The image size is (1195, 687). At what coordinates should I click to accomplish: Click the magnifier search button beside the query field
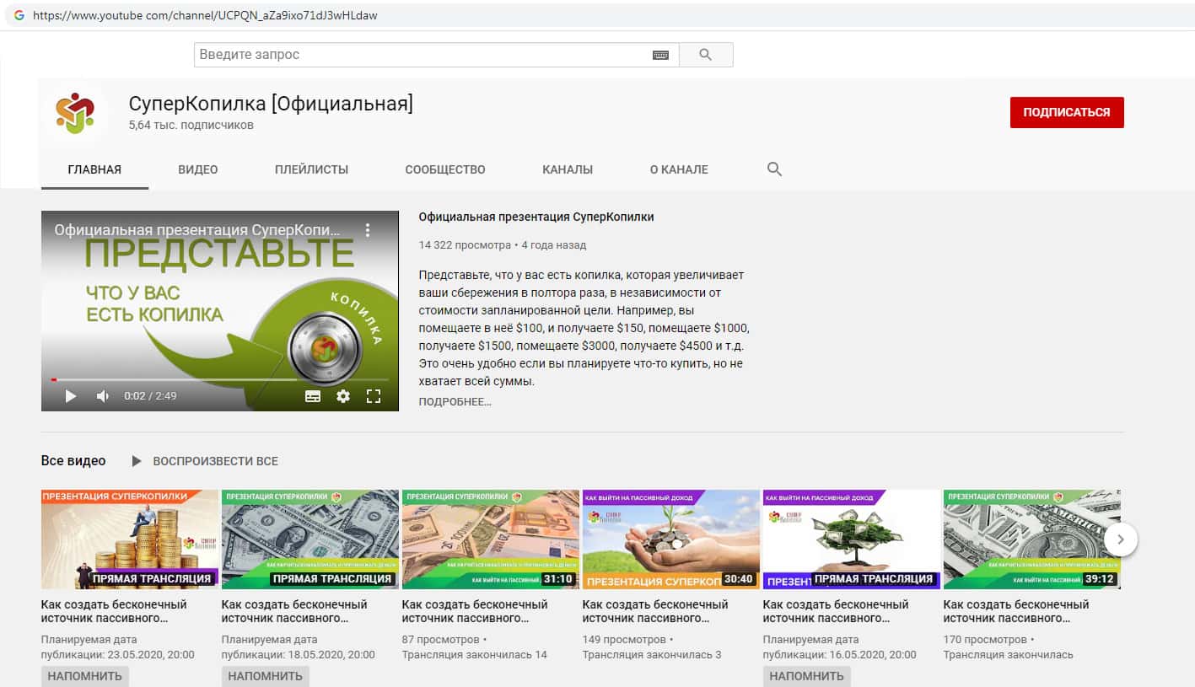pyautogui.click(x=706, y=55)
